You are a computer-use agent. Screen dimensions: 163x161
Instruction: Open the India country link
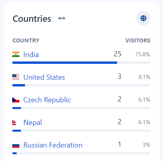click(x=31, y=55)
